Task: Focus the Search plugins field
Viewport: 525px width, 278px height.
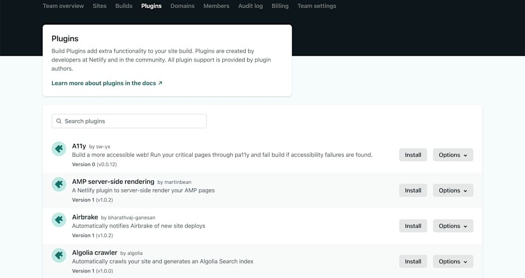Action: click(129, 121)
